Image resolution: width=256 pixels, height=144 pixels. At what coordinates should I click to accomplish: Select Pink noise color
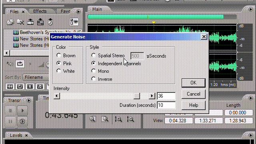(x=59, y=63)
